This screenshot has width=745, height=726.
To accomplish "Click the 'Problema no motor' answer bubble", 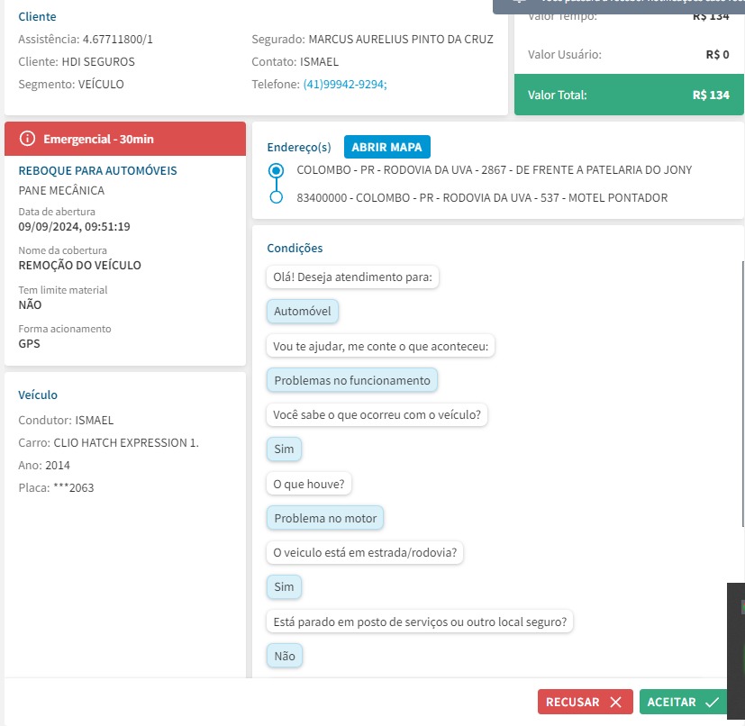I will coord(326,518).
